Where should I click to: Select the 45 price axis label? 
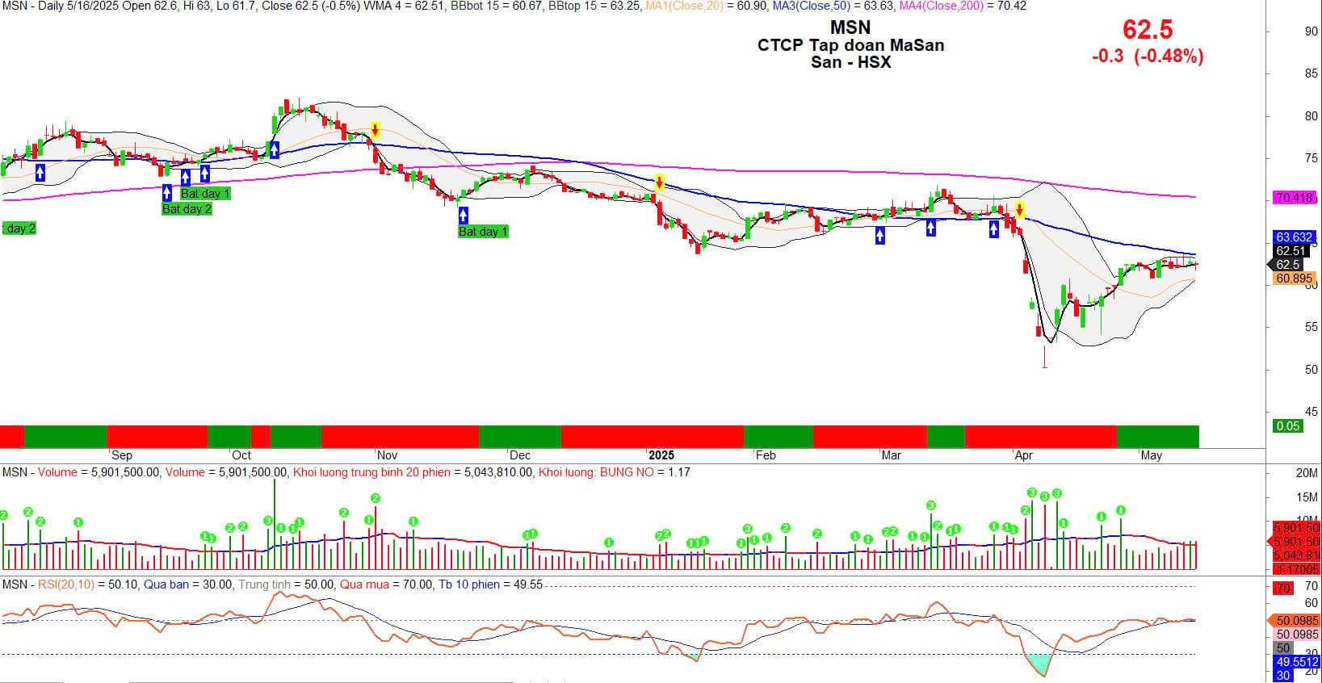[x=1311, y=412]
